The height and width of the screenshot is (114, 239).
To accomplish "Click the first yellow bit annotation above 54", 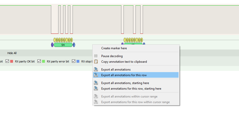I will click(x=55, y=40).
